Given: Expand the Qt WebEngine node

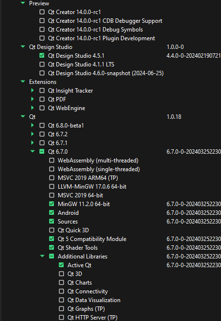Looking at the screenshot, I should [32, 108].
